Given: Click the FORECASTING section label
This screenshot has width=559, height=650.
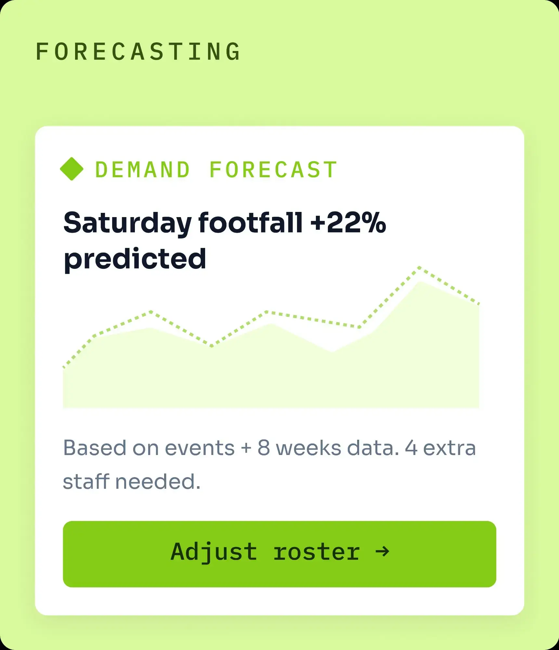Looking at the screenshot, I should tap(138, 52).
